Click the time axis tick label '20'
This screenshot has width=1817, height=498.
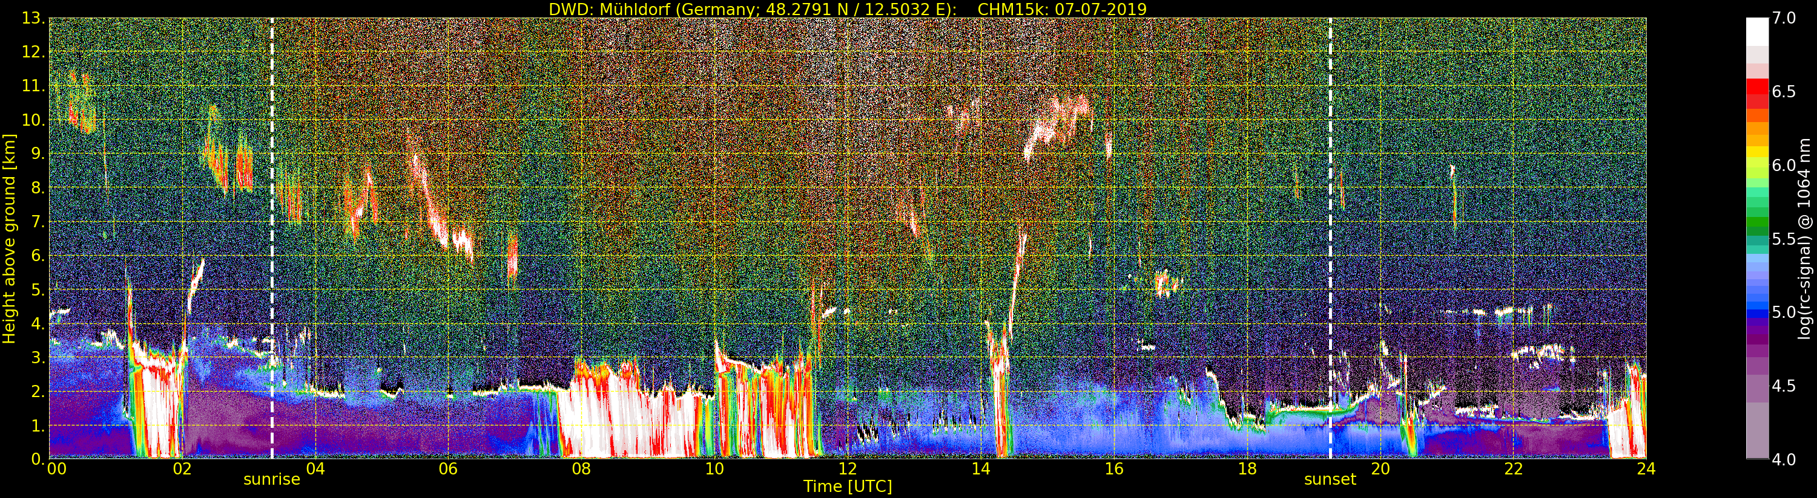coord(1380,469)
